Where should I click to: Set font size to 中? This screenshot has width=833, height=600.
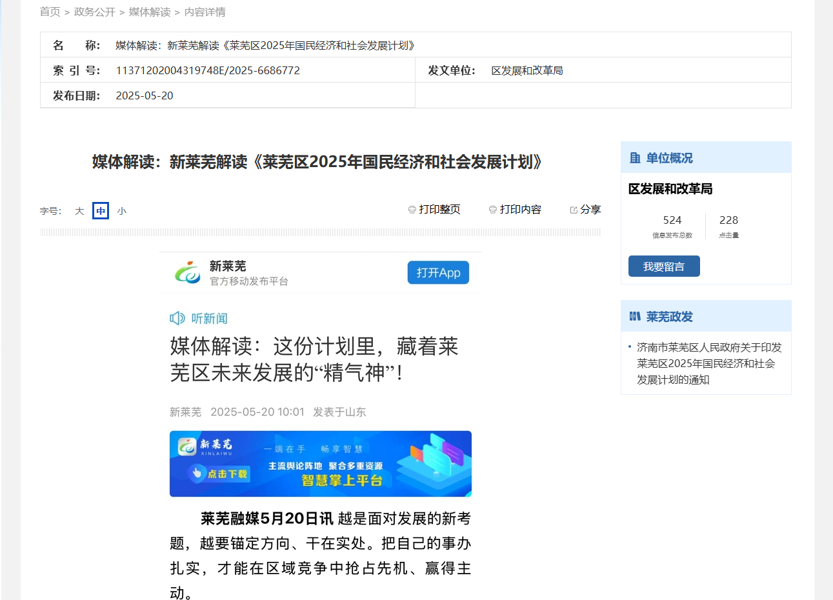point(101,211)
